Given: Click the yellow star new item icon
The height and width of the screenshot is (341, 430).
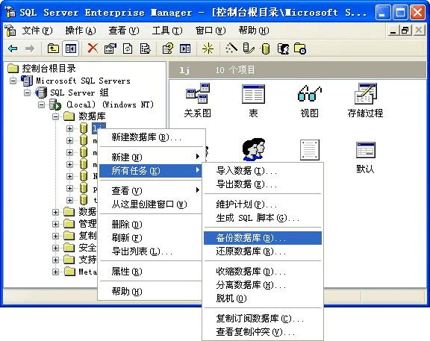Looking at the screenshot, I should [208, 49].
